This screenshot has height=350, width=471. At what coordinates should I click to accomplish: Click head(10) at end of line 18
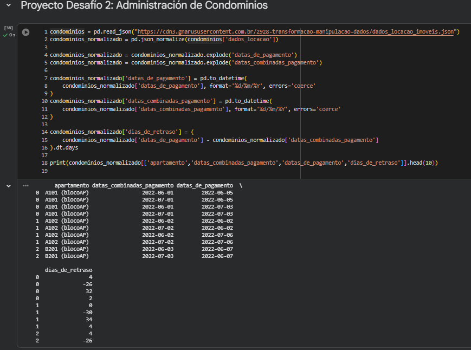(x=424, y=163)
